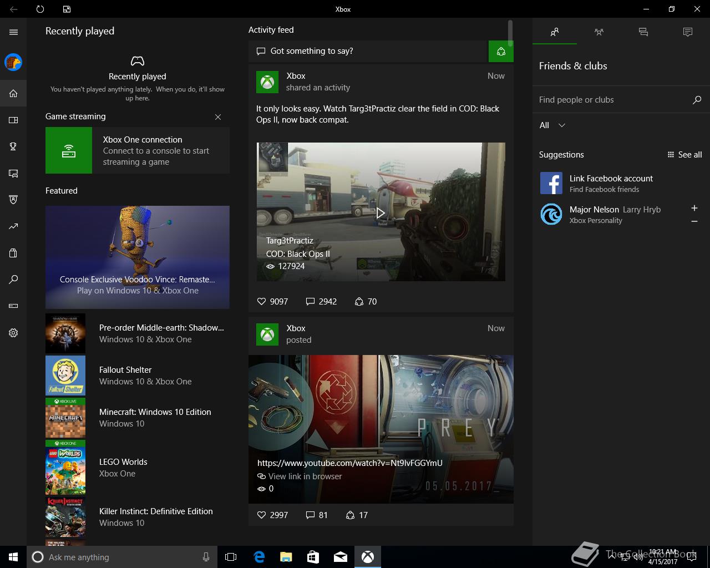Open comments on the Prey post
The width and height of the screenshot is (710, 568).
tap(317, 515)
